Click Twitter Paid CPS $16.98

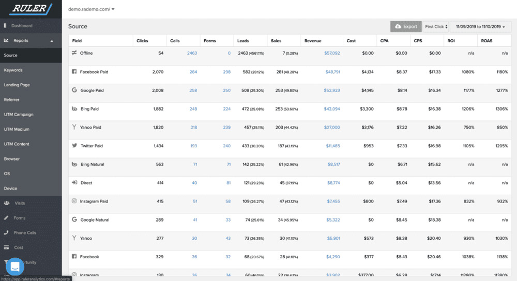[x=434, y=146]
